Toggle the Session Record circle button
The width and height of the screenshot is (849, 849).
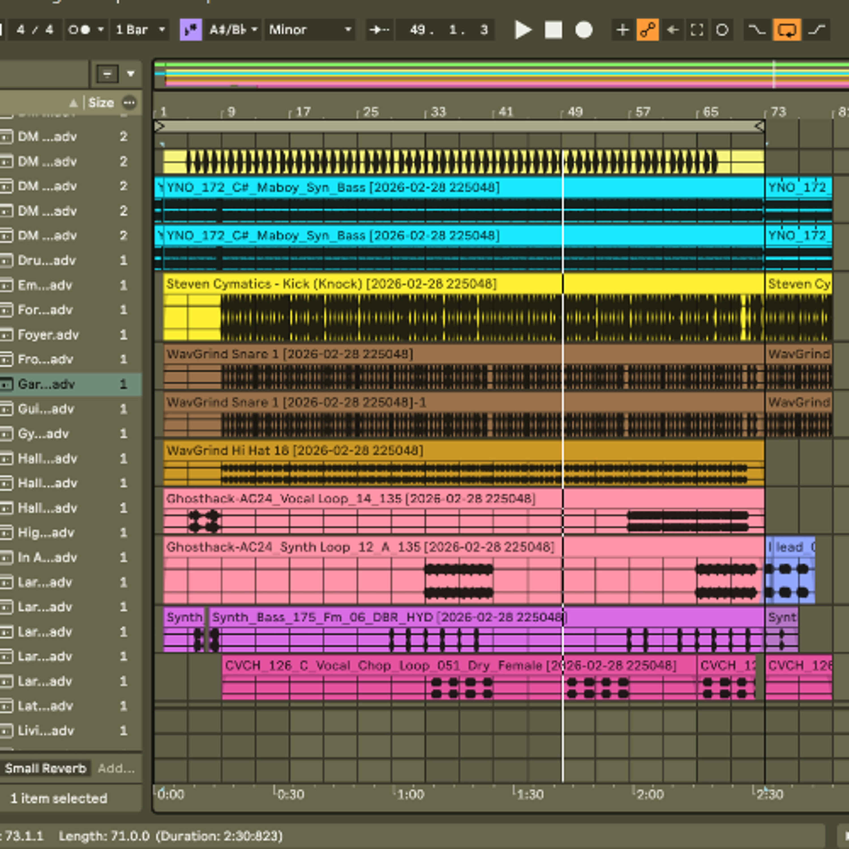pyautogui.click(x=722, y=30)
